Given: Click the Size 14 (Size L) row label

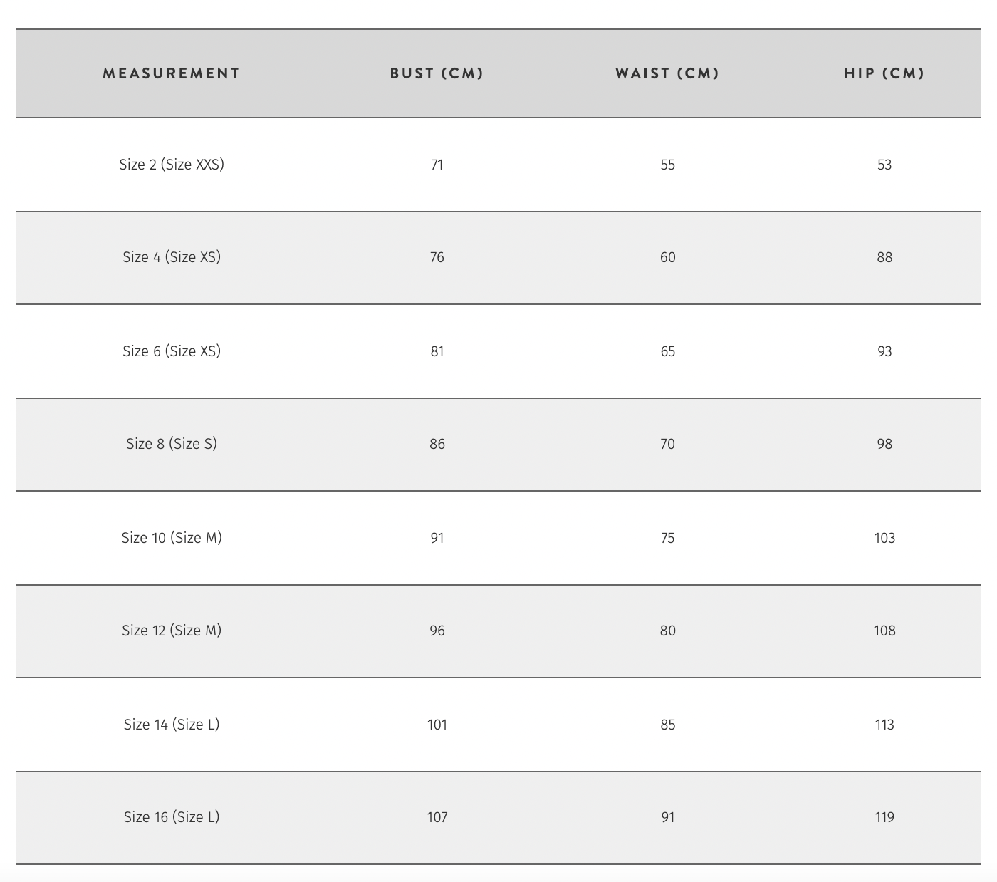Looking at the screenshot, I should click(171, 725).
